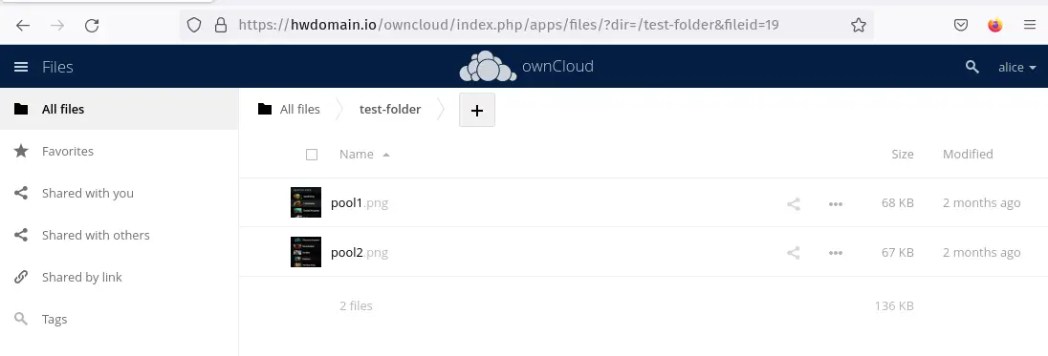Tick the select-all files checkbox
This screenshot has width=1048, height=356.
[x=312, y=155]
